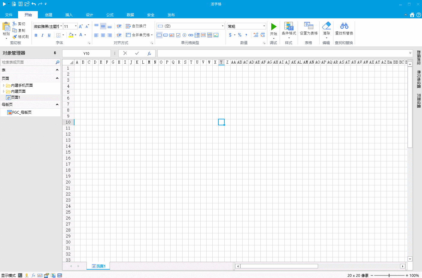Switch to the 创建 ribbon tab
The image size is (422, 278).
pos(49,15)
